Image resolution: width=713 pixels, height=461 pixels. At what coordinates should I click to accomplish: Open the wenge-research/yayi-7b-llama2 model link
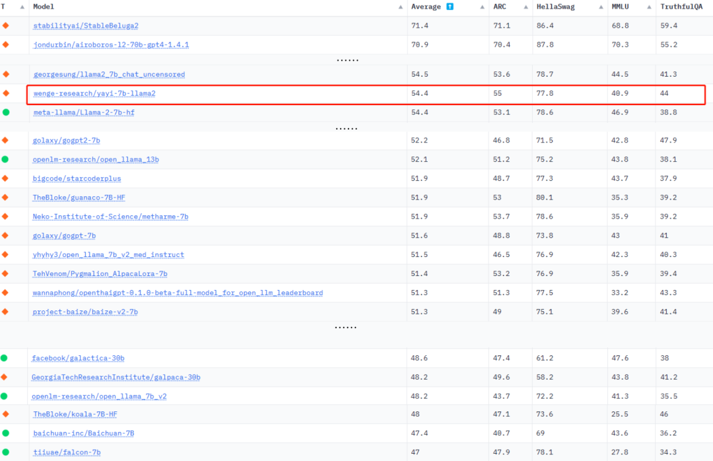tap(94, 94)
